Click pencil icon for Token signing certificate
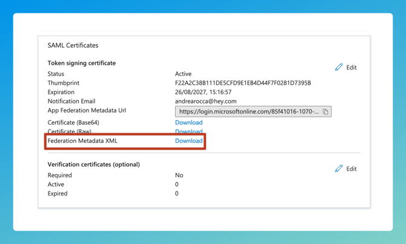The image size is (406, 244). [x=339, y=67]
